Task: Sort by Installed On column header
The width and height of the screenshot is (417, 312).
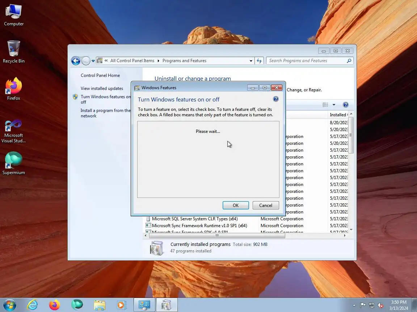Action: point(338,114)
